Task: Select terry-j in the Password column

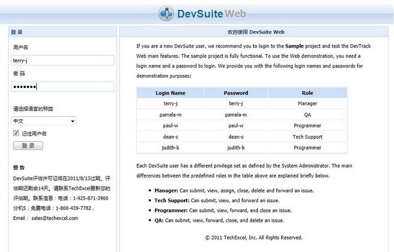Action: (x=236, y=103)
